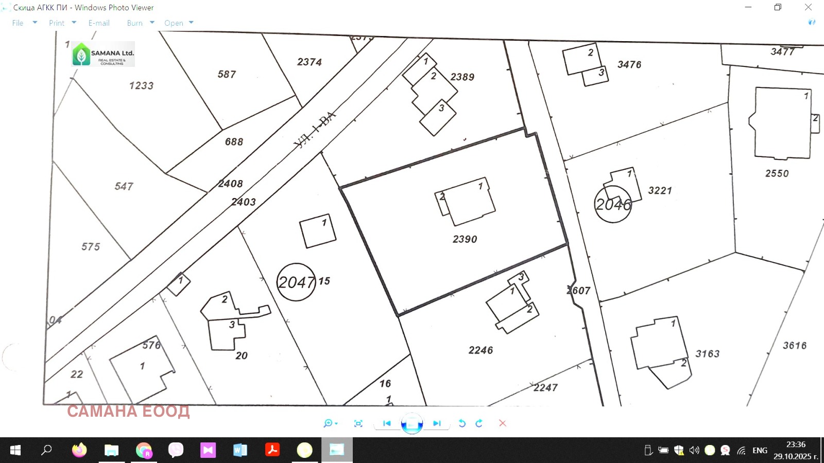Open the volume control in system tray
This screenshot has height=463, width=824.
[694, 451]
